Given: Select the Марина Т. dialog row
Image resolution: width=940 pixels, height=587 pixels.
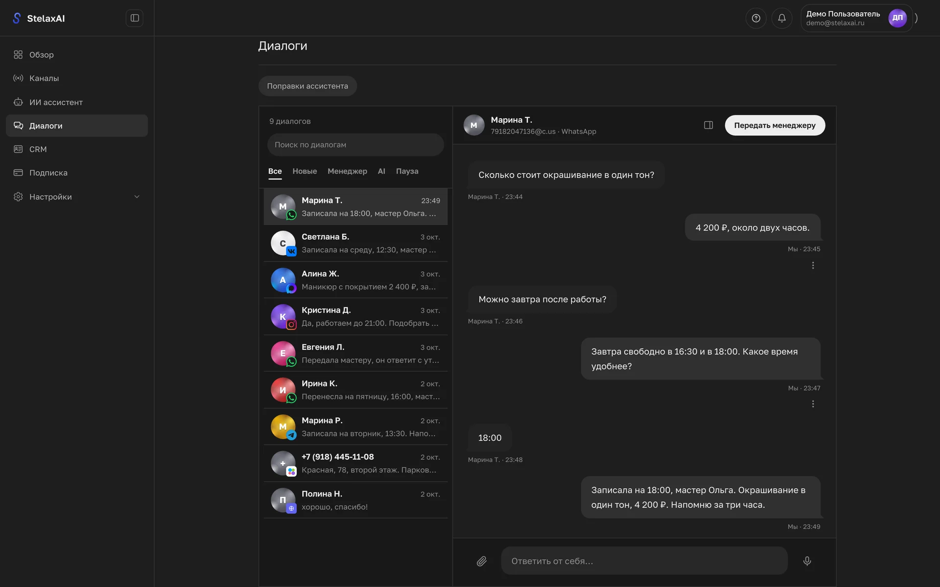Looking at the screenshot, I should (355, 206).
